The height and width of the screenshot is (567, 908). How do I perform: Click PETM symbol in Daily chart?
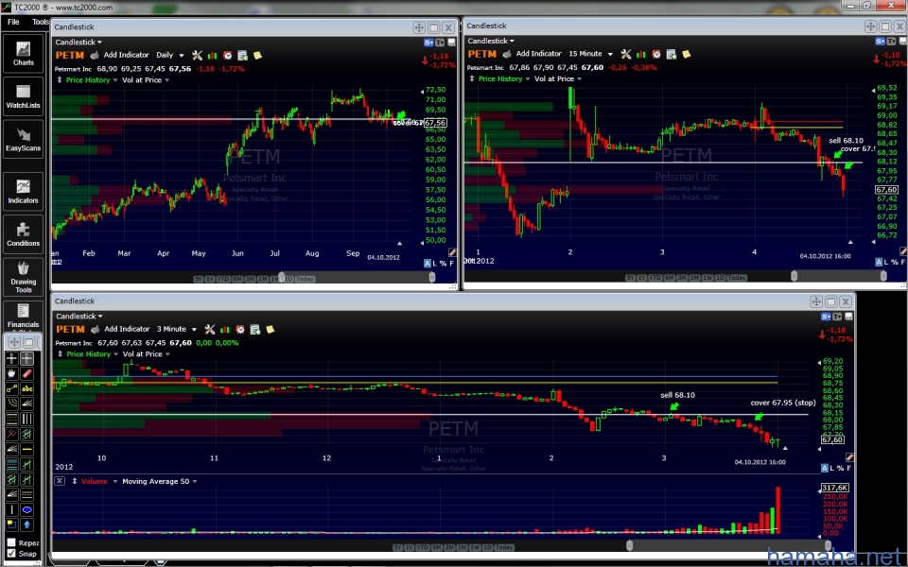(69, 56)
